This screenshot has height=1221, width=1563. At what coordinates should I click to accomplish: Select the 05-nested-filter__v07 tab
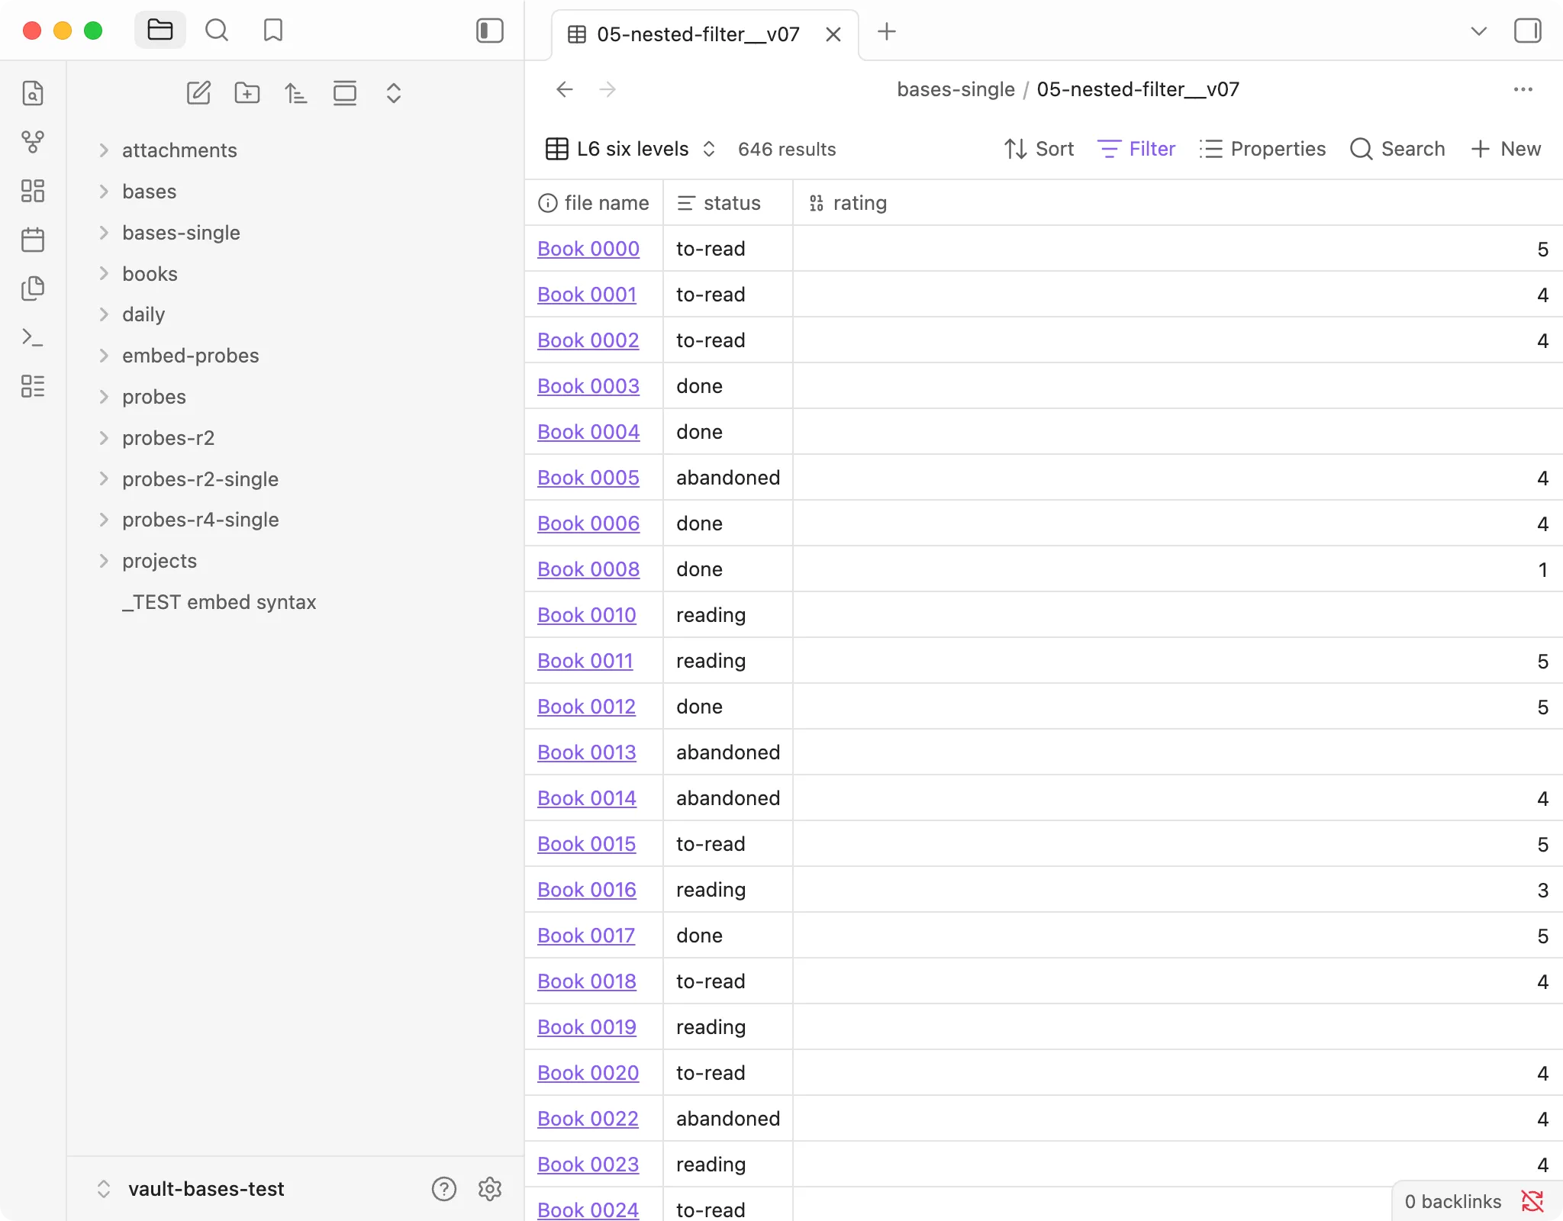coord(697,34)
